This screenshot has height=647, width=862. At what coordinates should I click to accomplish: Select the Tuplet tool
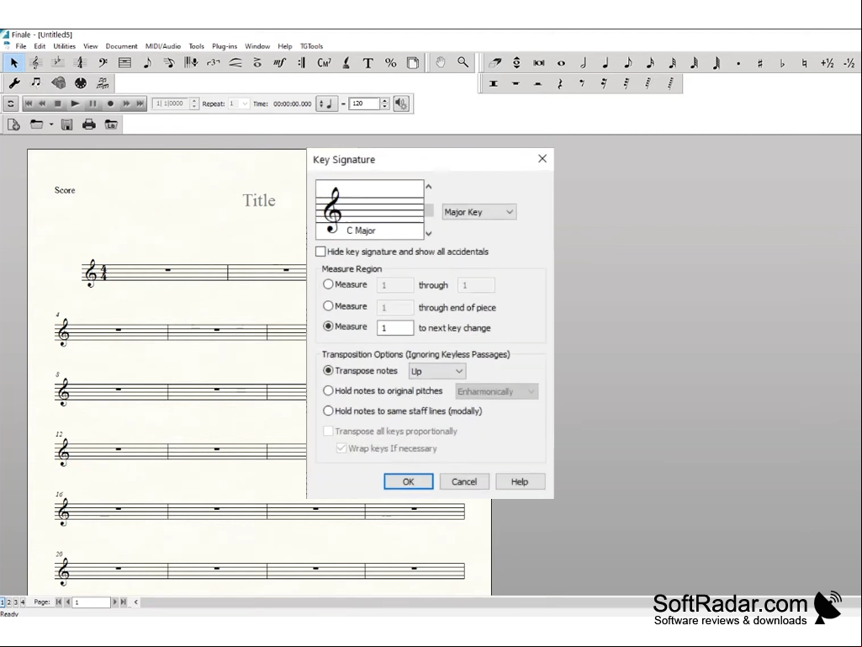pos(214,63)
